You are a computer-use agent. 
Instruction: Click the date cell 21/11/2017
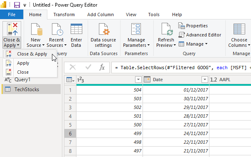point(176,151)
